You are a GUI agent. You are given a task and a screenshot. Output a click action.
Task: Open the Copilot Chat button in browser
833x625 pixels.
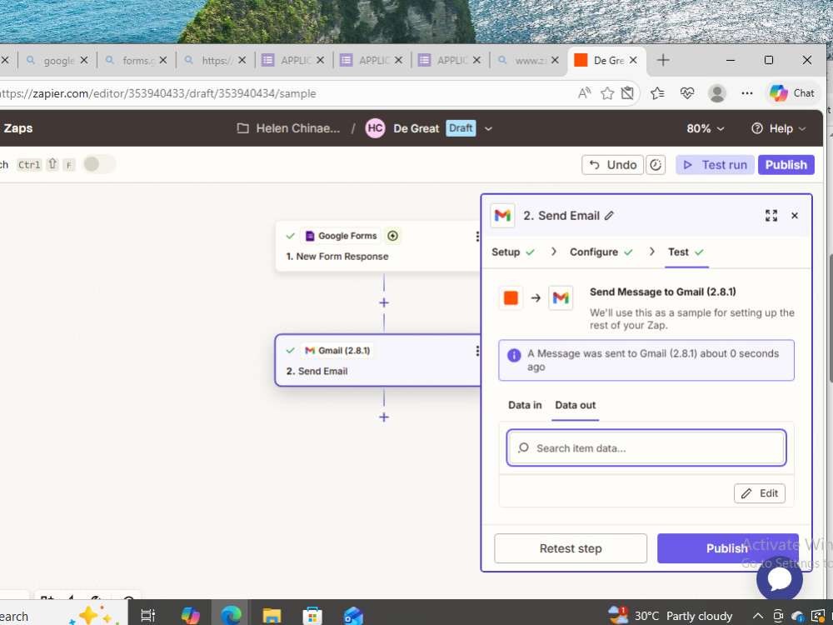tap(792, 93)
